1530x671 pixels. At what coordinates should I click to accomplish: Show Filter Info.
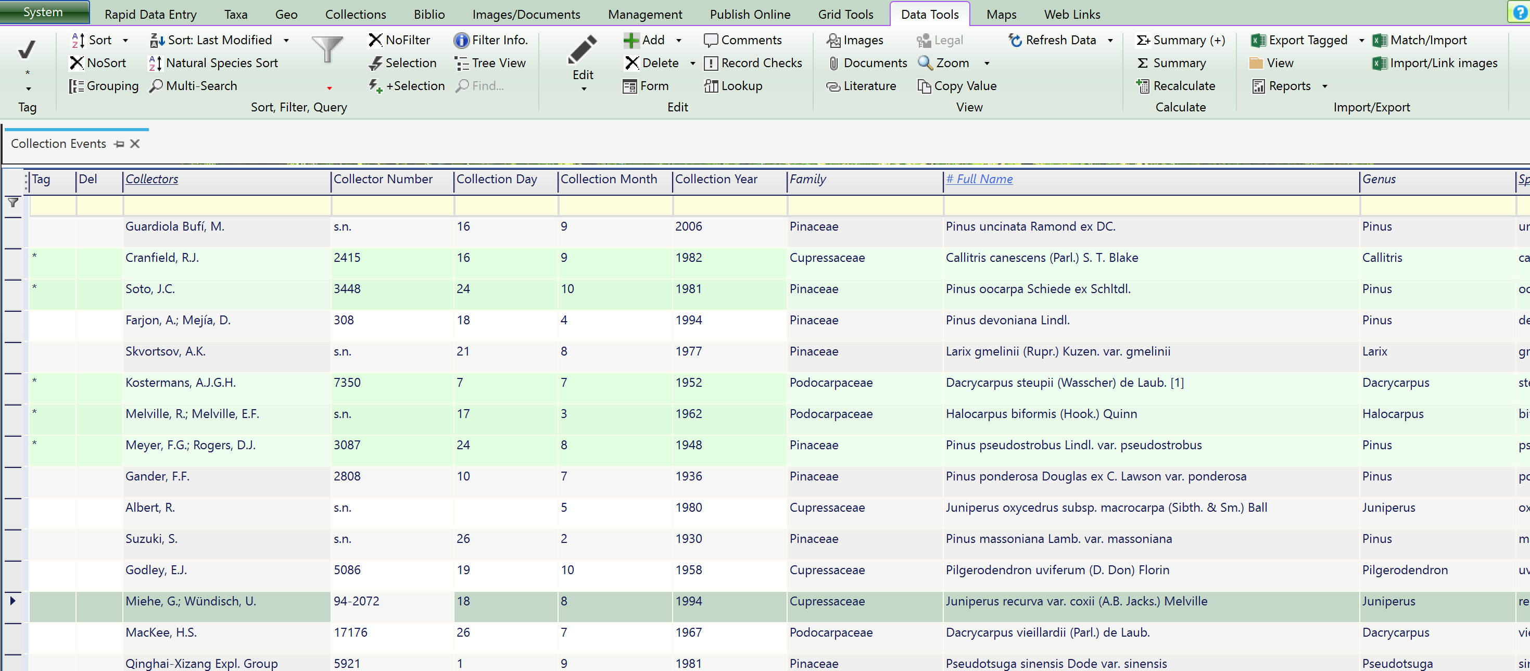coord(490,41)
